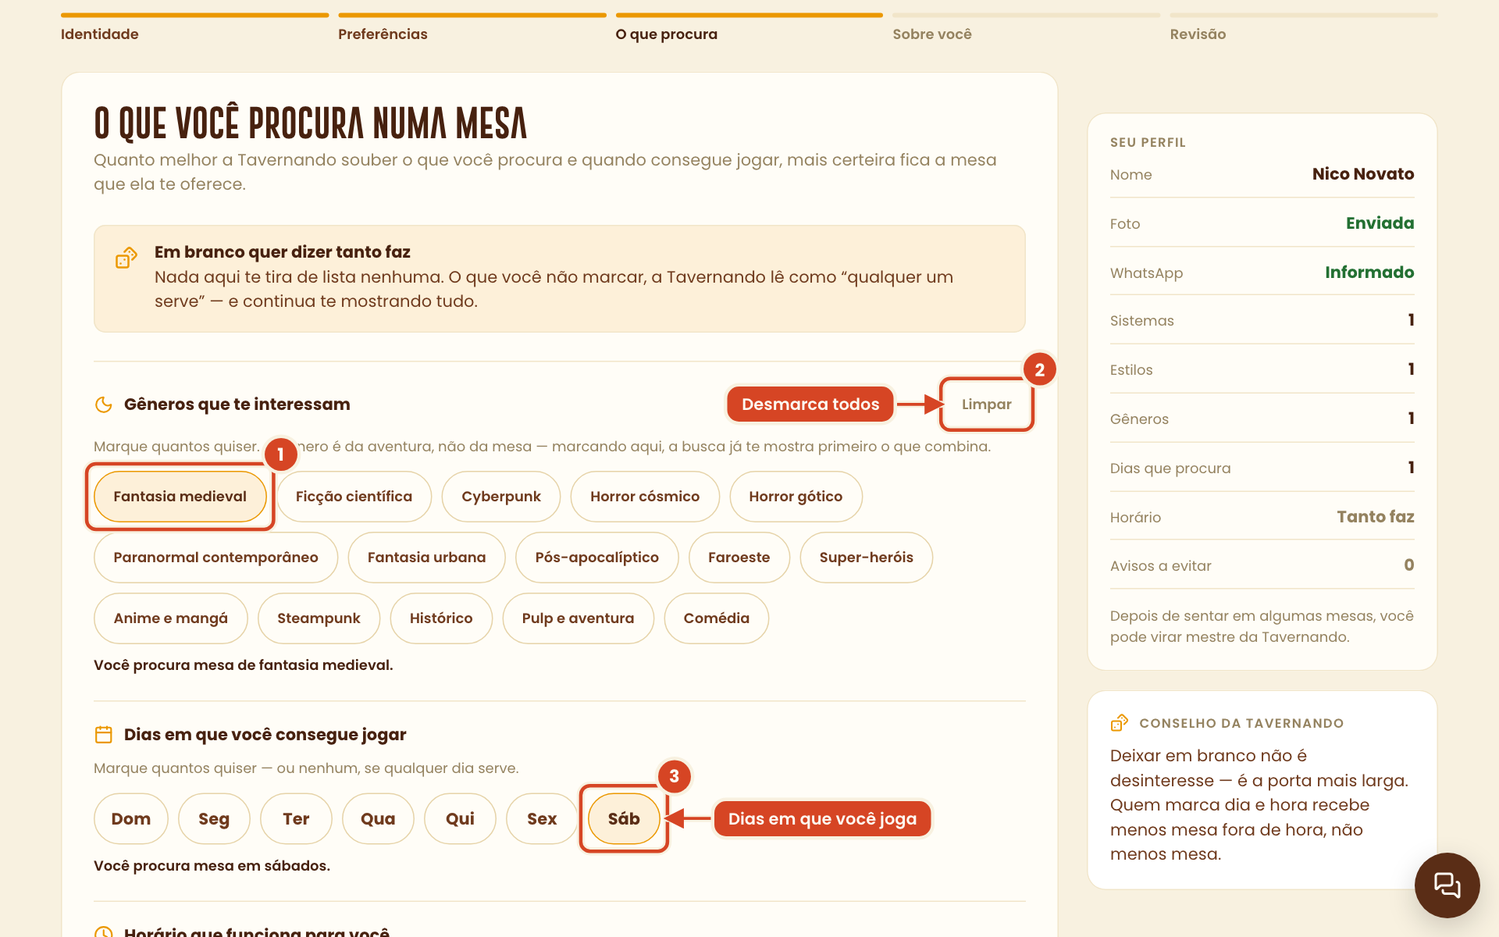Deselect the Fantasia medieval genre chip
The width and height of the screenshot is (1499, 937).
click(180, 497)
